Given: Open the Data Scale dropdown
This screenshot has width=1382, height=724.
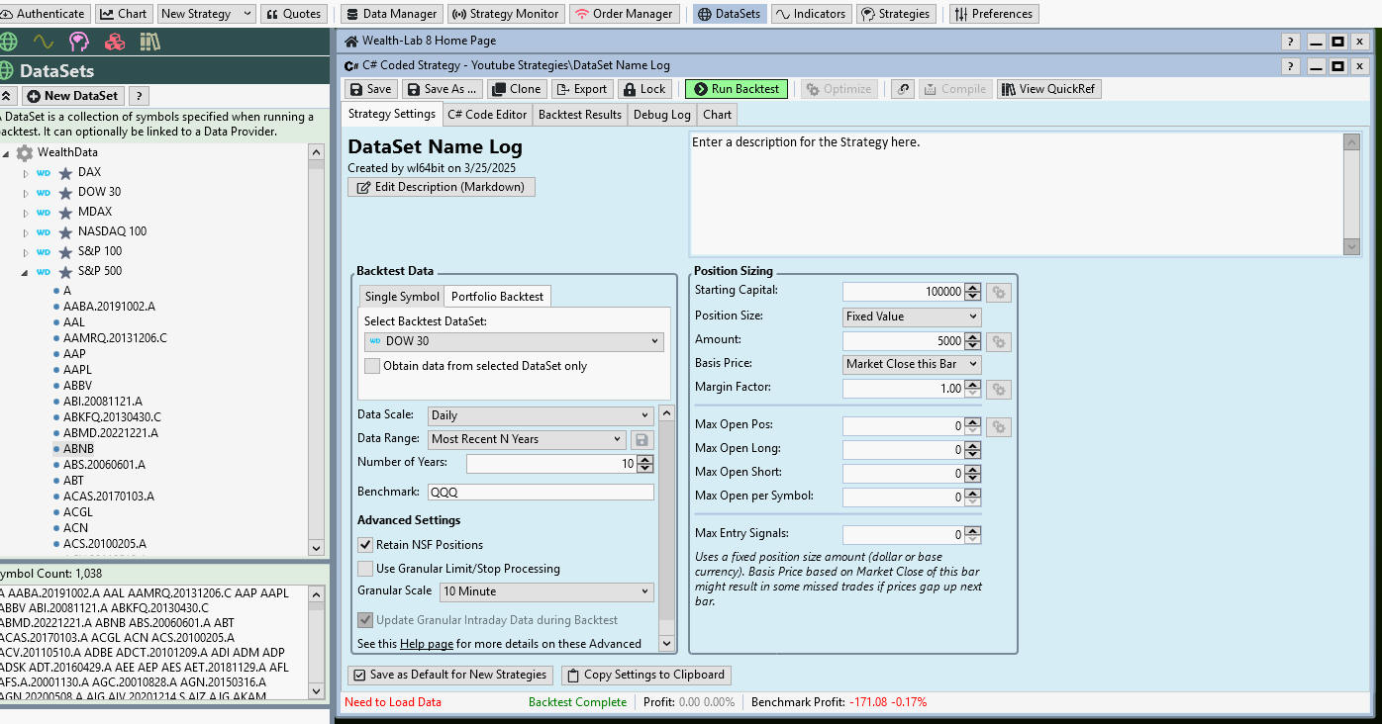Looking at the screenshot, I should [x=541, y=415].
